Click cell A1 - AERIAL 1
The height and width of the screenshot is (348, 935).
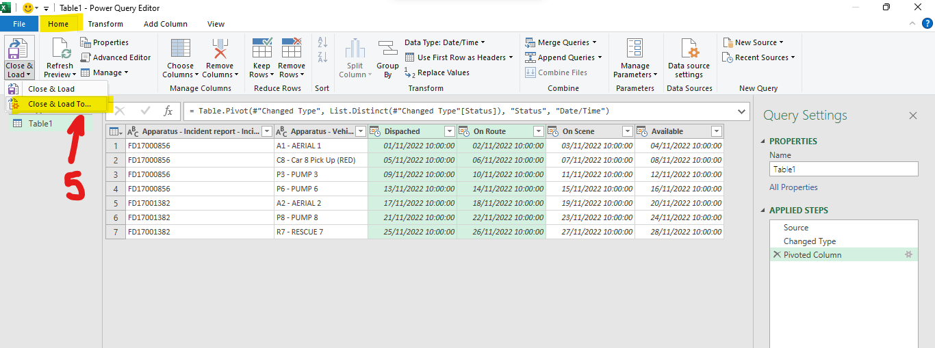point(321,146)
